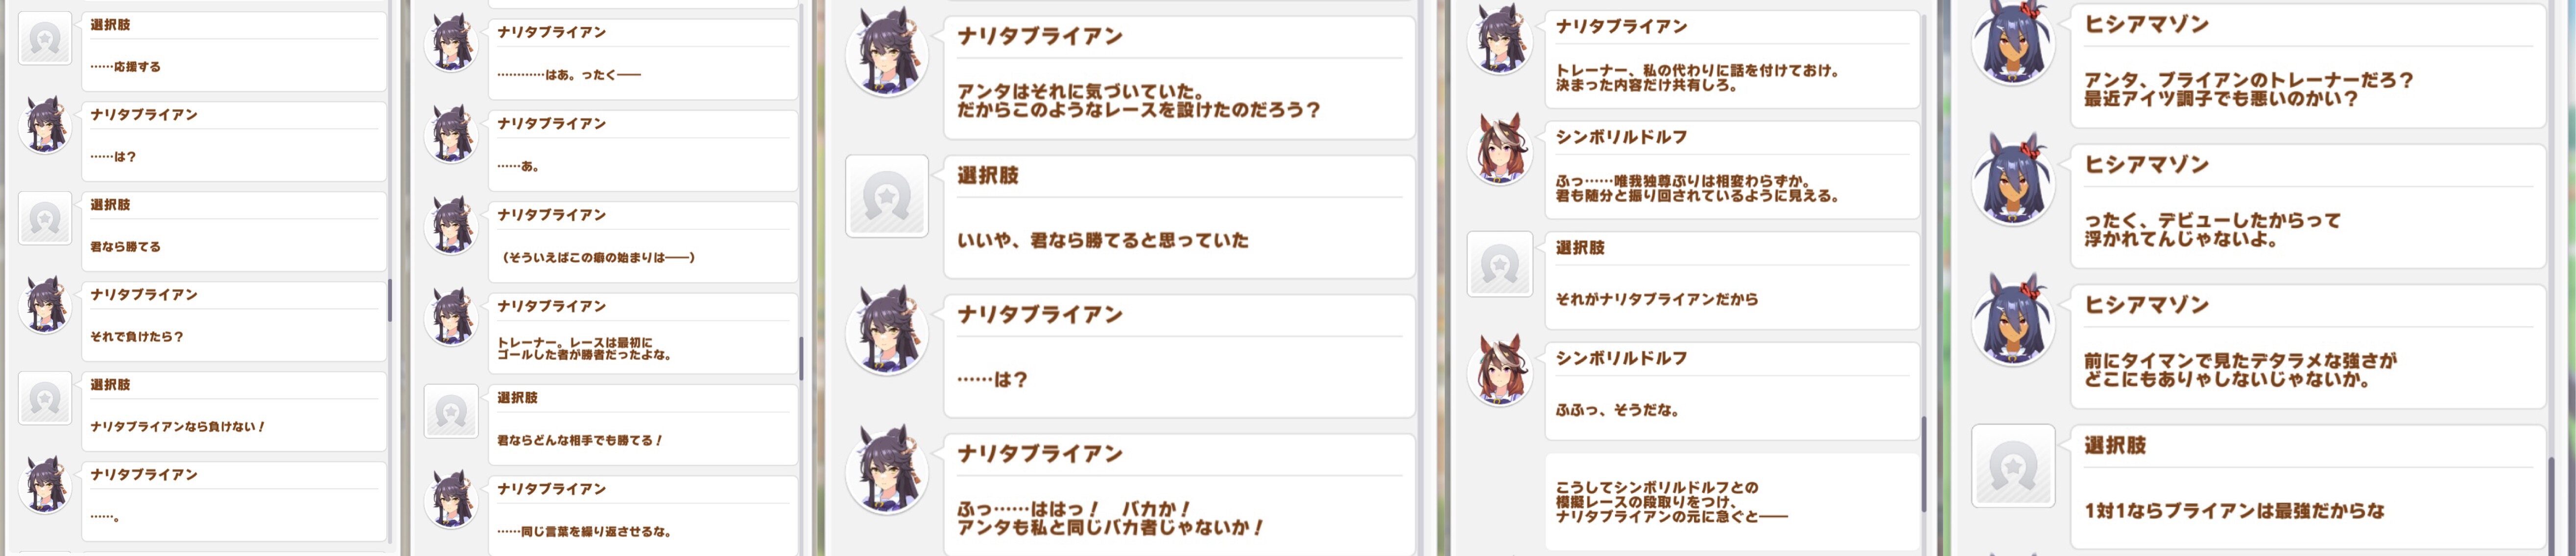This screenshot has width=2576, height=556.
Task: Open the message '(そういえばこの癖の始まりは——)'
Action: tap(644, 243)
